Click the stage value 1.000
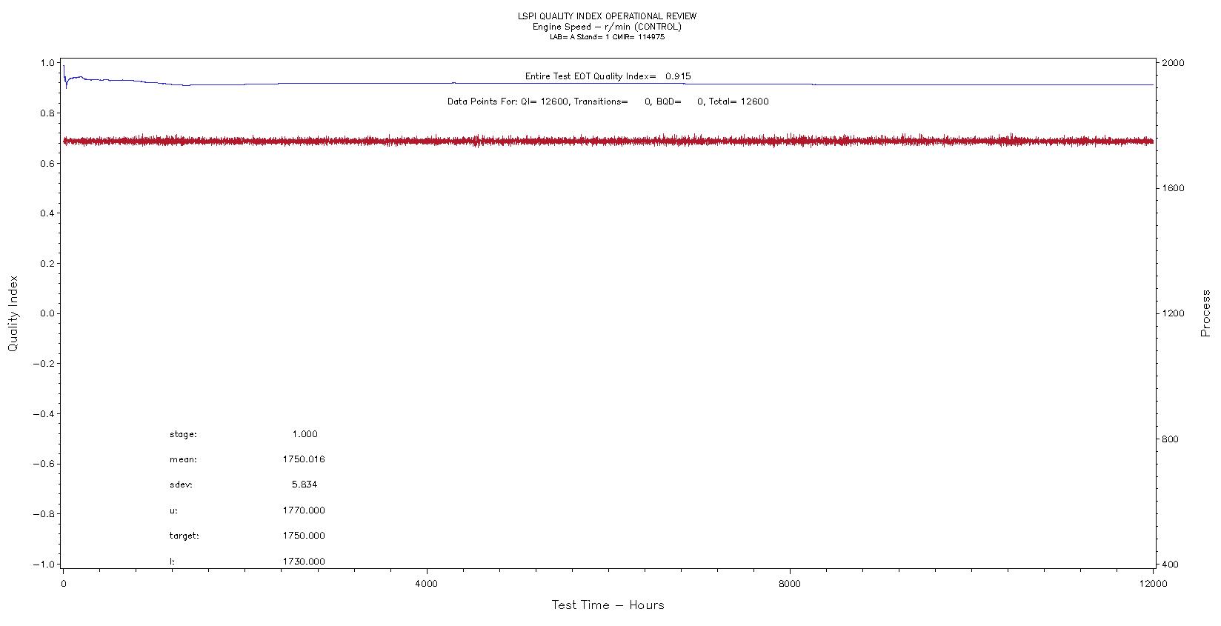The height and width of the screenshot is (626, 1221). point(305,434)
